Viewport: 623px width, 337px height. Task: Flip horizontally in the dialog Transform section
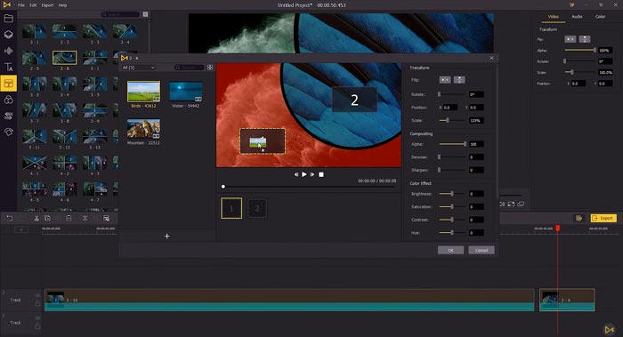click(445, 80)
